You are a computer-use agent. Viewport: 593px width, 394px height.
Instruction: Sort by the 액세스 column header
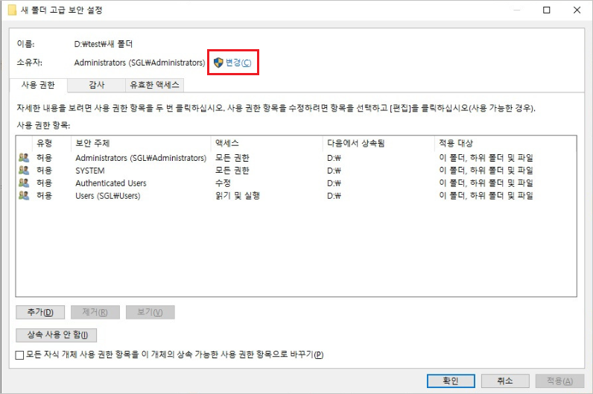267,143
